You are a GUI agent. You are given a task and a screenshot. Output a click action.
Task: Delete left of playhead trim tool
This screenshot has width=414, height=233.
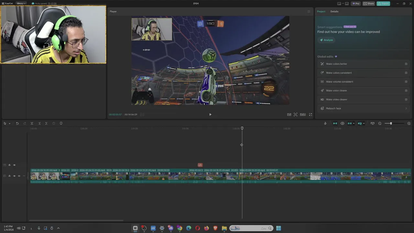39,123
